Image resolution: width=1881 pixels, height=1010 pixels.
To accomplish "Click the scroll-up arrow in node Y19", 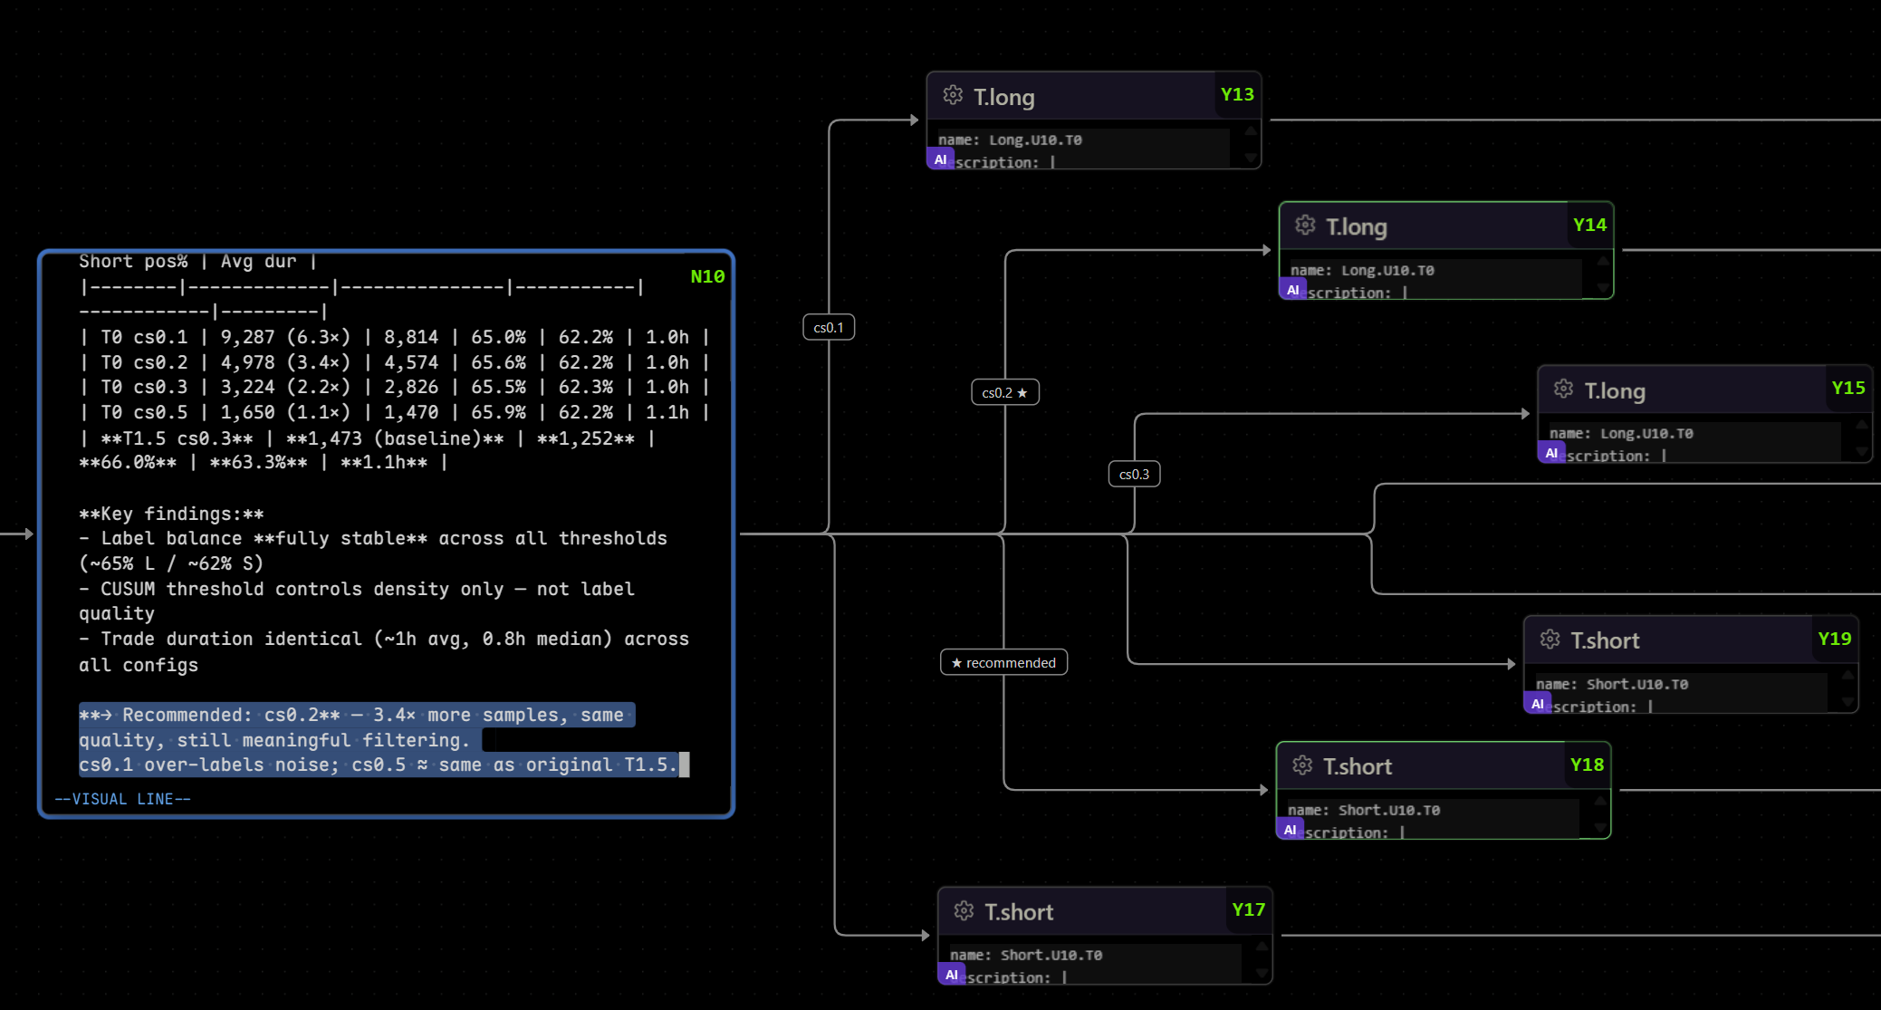I will pyautogui.click(x=1847, y=675).
